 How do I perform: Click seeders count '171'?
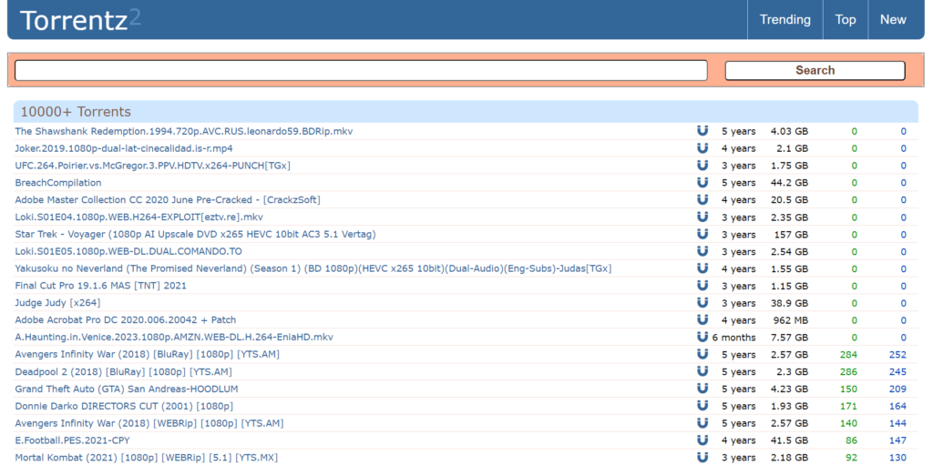click(x=848, y=406)
